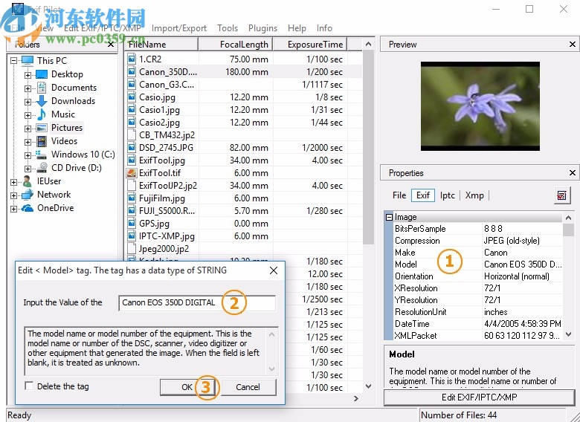Close the Properties panel
The width and height of the screenshot is (580, 422).
(573, 172)
